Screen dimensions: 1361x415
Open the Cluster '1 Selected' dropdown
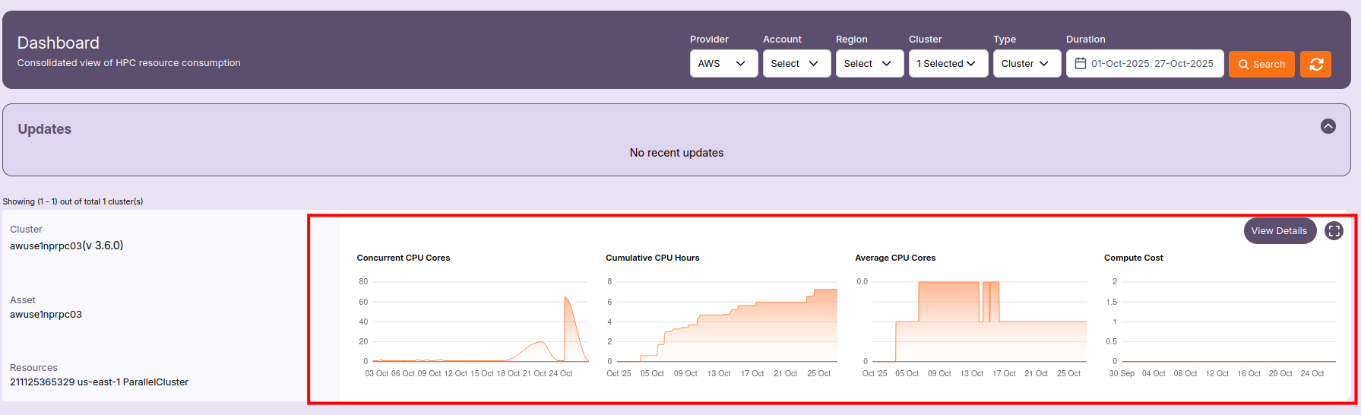948,64
